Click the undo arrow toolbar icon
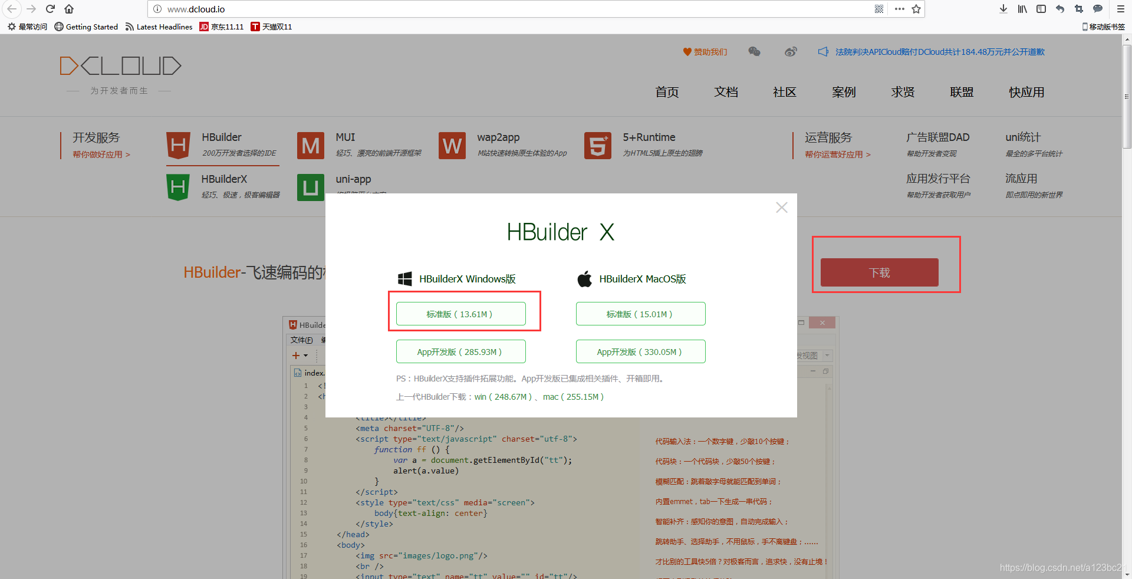The image size is (1132, 579). tap(1060, 9)
